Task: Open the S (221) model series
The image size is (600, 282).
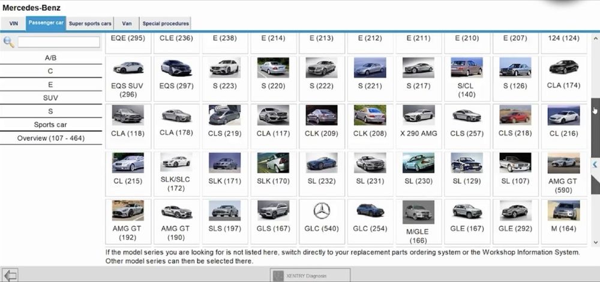Action: 370,79
